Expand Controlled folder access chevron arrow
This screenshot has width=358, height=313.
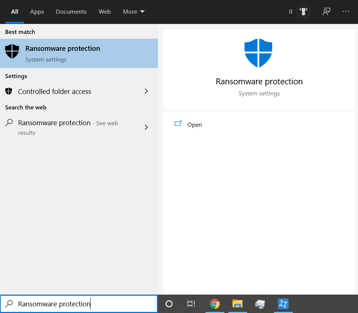pyautogui.click(x=146, y=91)
